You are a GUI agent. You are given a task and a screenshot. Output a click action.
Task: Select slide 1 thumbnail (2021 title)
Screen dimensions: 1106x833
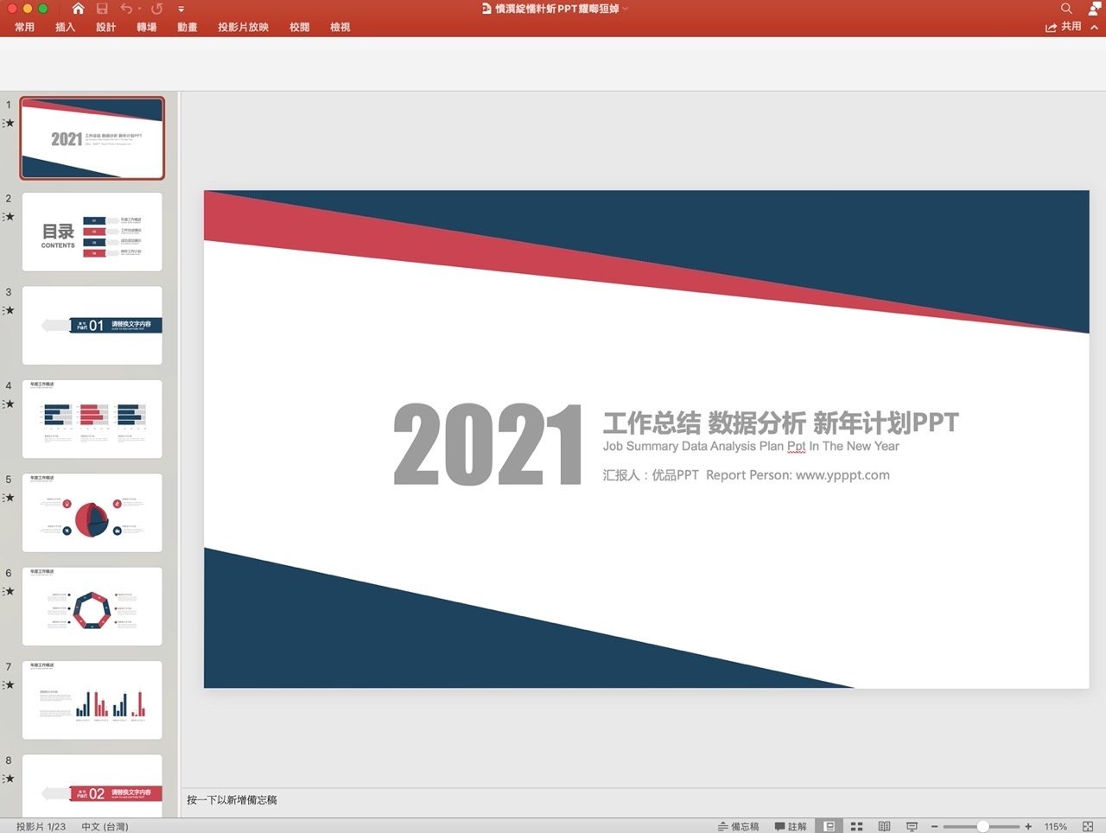[x=92, y=138]
